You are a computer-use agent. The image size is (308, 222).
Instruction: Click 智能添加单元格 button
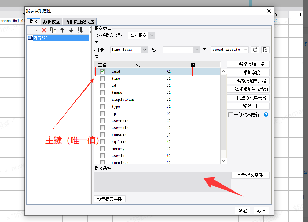248,81
